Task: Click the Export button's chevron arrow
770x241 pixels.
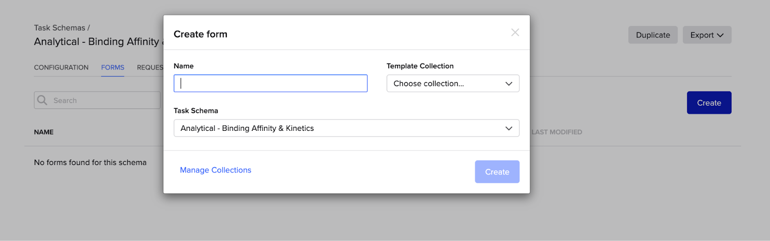Action: pos(720,35)
